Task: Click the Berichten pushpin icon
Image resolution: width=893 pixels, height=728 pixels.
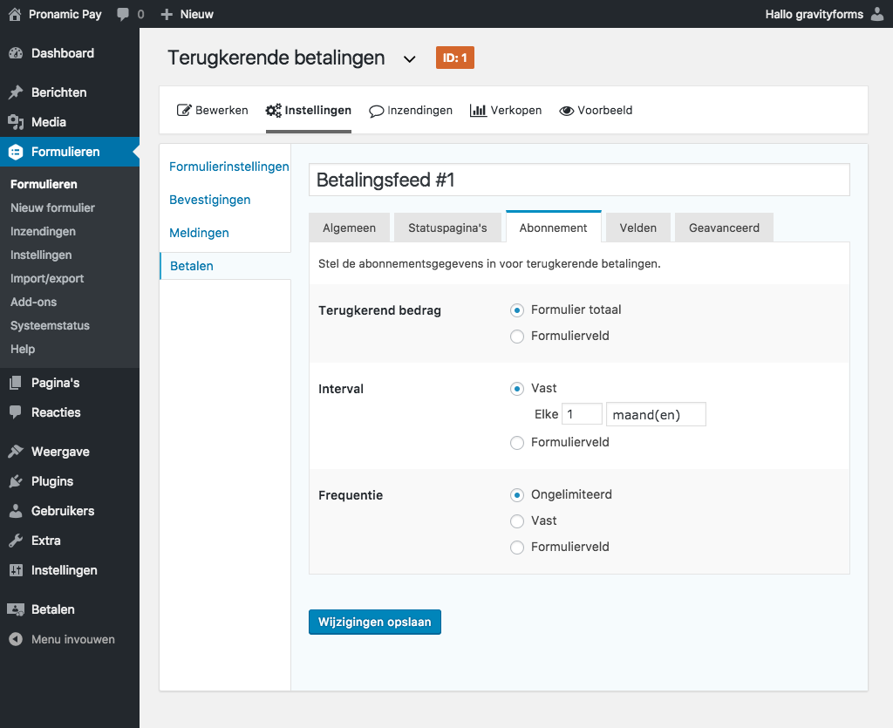Action: pyautogui.click(x=16, y=92)
